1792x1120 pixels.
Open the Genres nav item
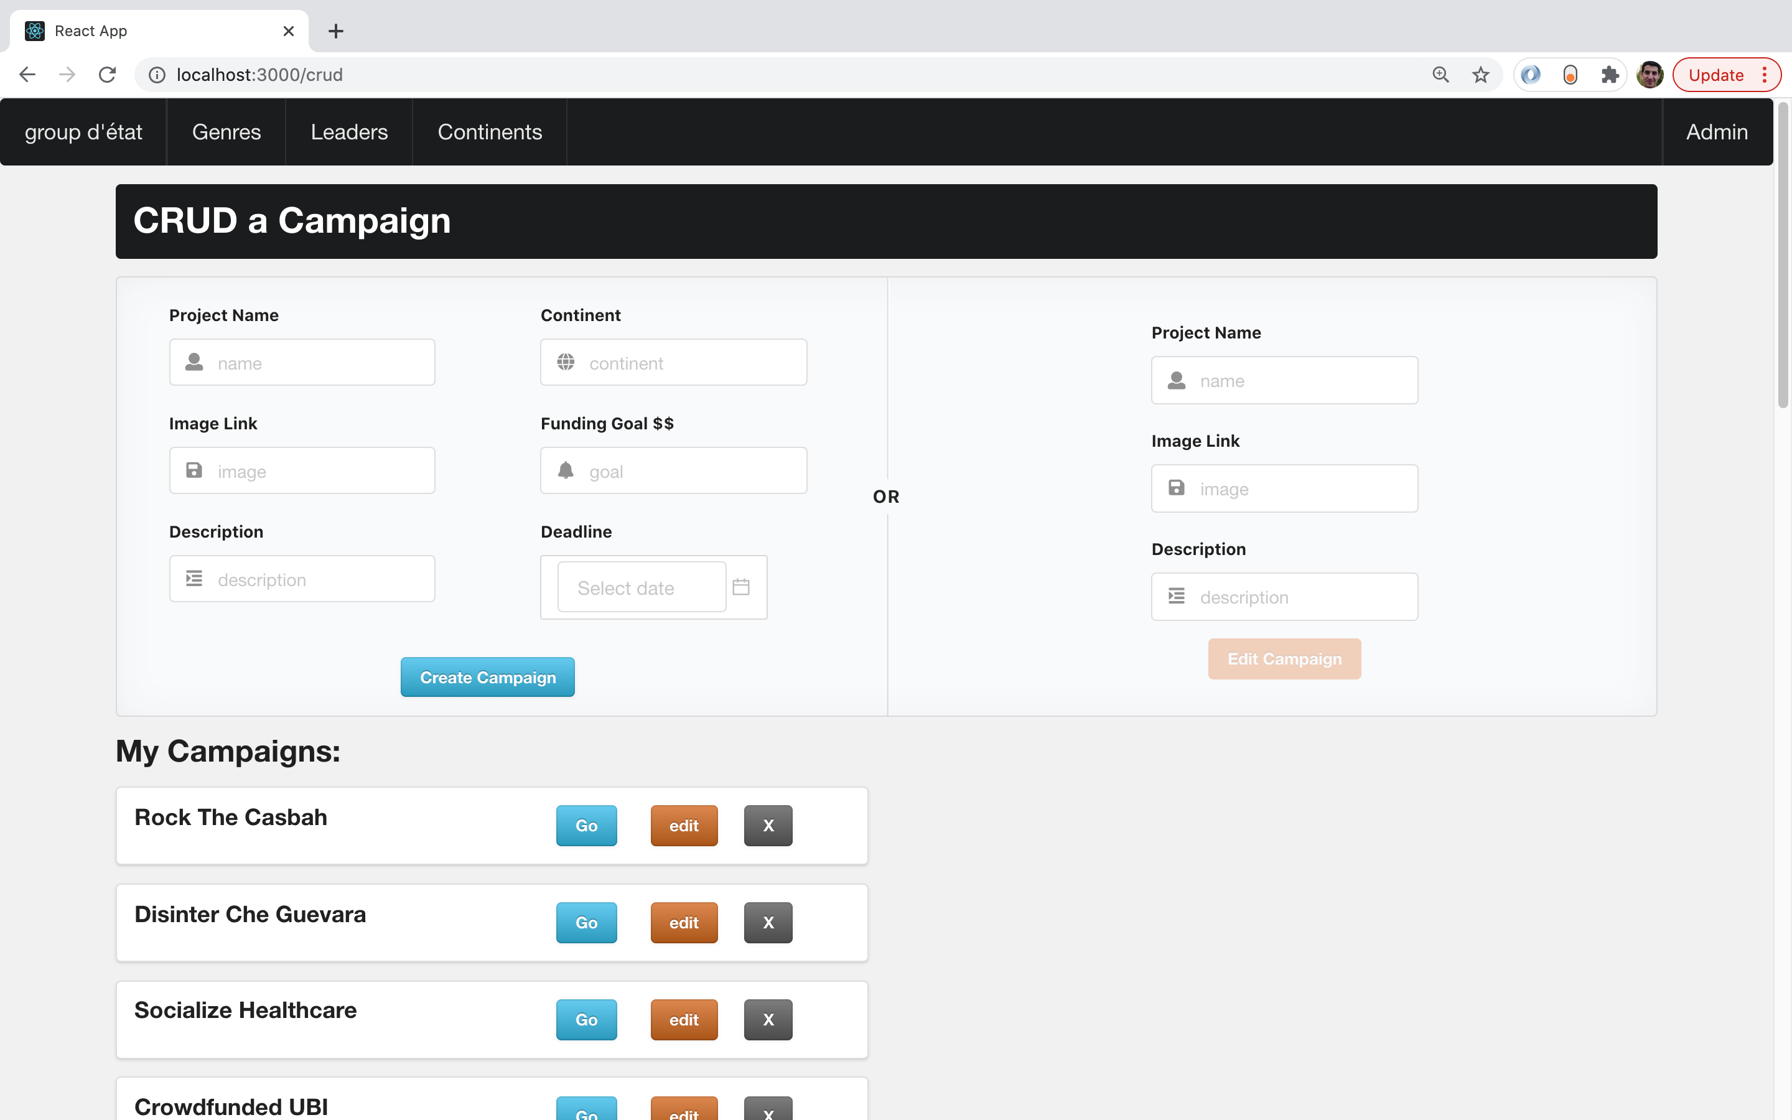point(226,132)
